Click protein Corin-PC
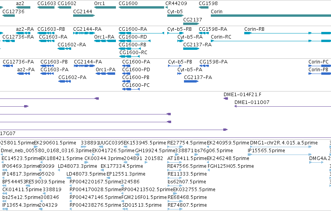Screen dimensions: 331x211 320,66
